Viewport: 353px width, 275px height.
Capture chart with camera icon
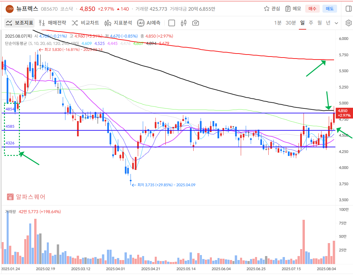(195, 23)
